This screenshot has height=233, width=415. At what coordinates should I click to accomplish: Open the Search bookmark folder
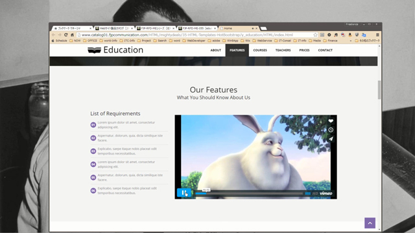pos(160,41)
